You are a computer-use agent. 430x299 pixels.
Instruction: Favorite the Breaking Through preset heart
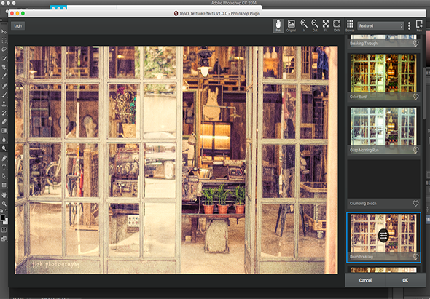(x=415, y=44)
